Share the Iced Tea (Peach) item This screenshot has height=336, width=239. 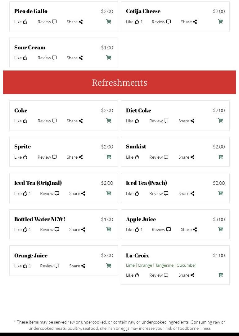pyautogui.click(x=186, y=193)
